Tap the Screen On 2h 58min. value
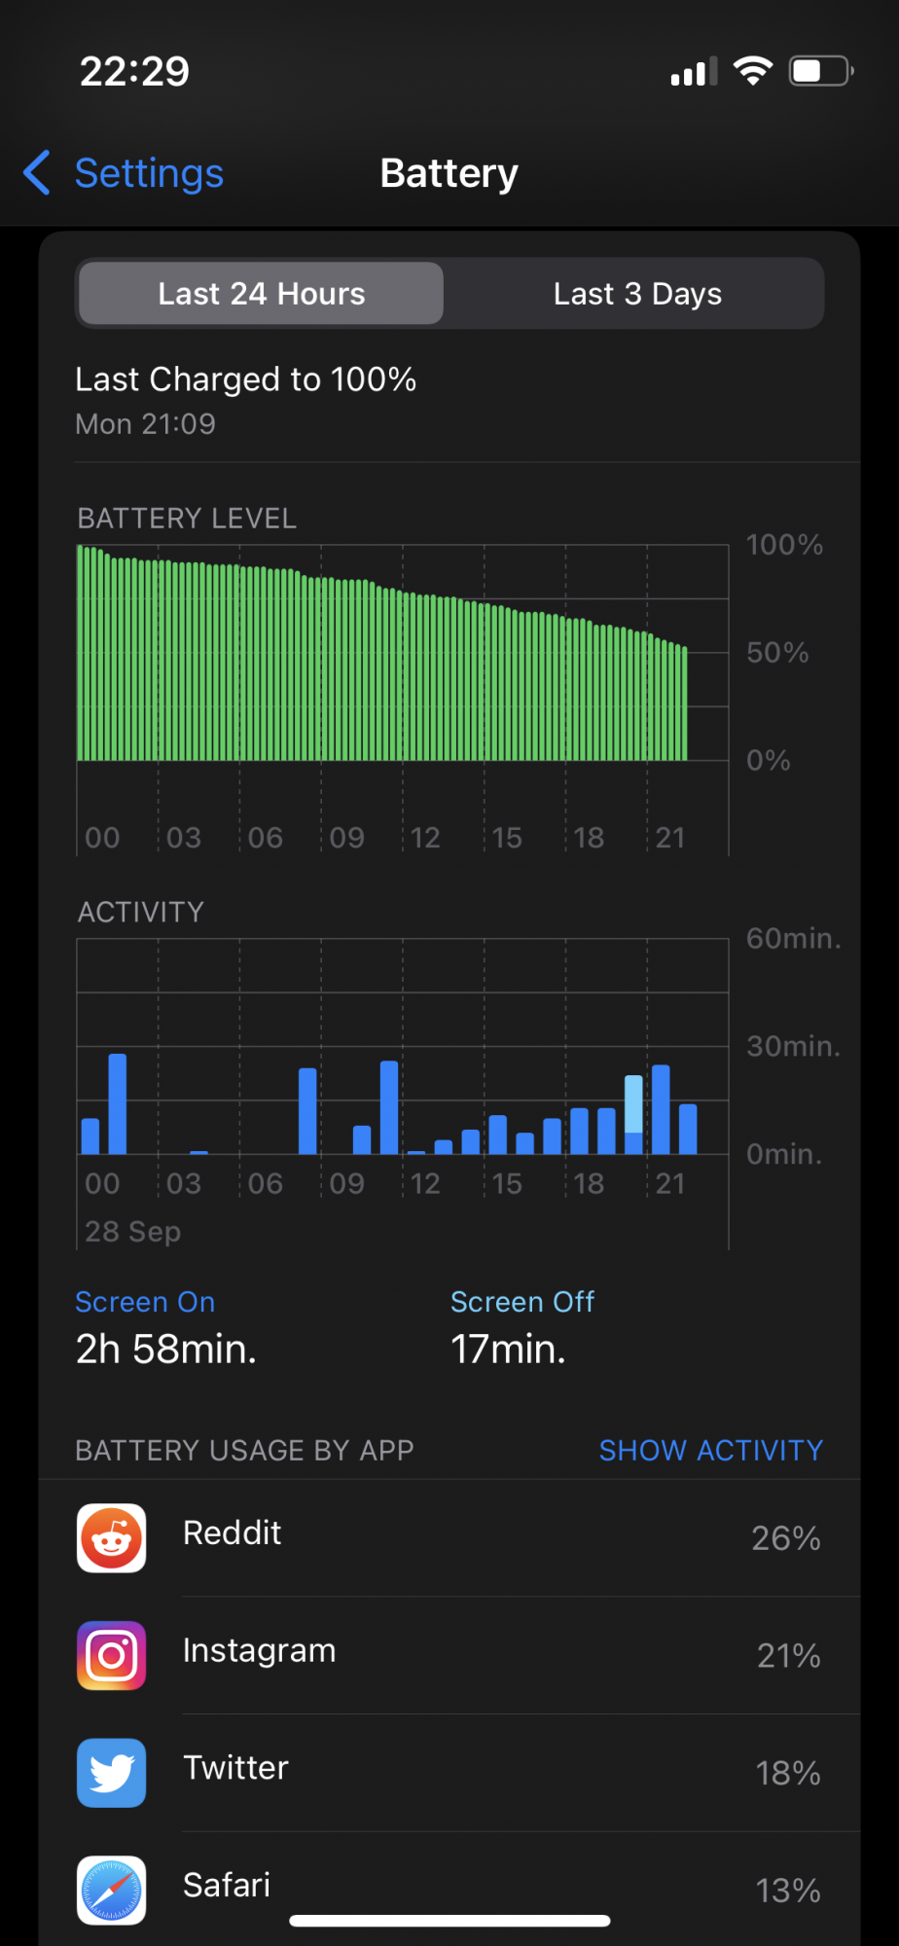The height and width of the screenshot is (1946, 899). tap(166, 1350)
